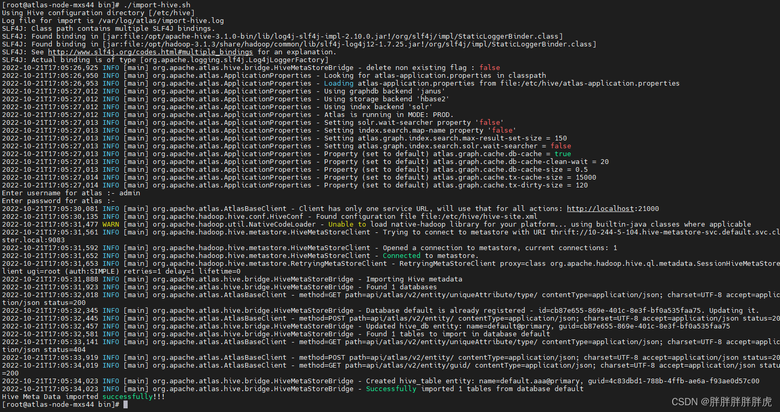The height and width of the screenshot is (412, 780).
Task: Click the yellow 'WARN' log level
Action: pyautogui.click(x=110, y=225)
